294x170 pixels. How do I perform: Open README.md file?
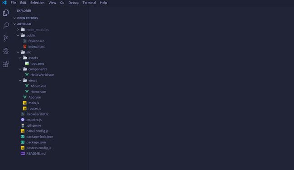coord(36,153)
